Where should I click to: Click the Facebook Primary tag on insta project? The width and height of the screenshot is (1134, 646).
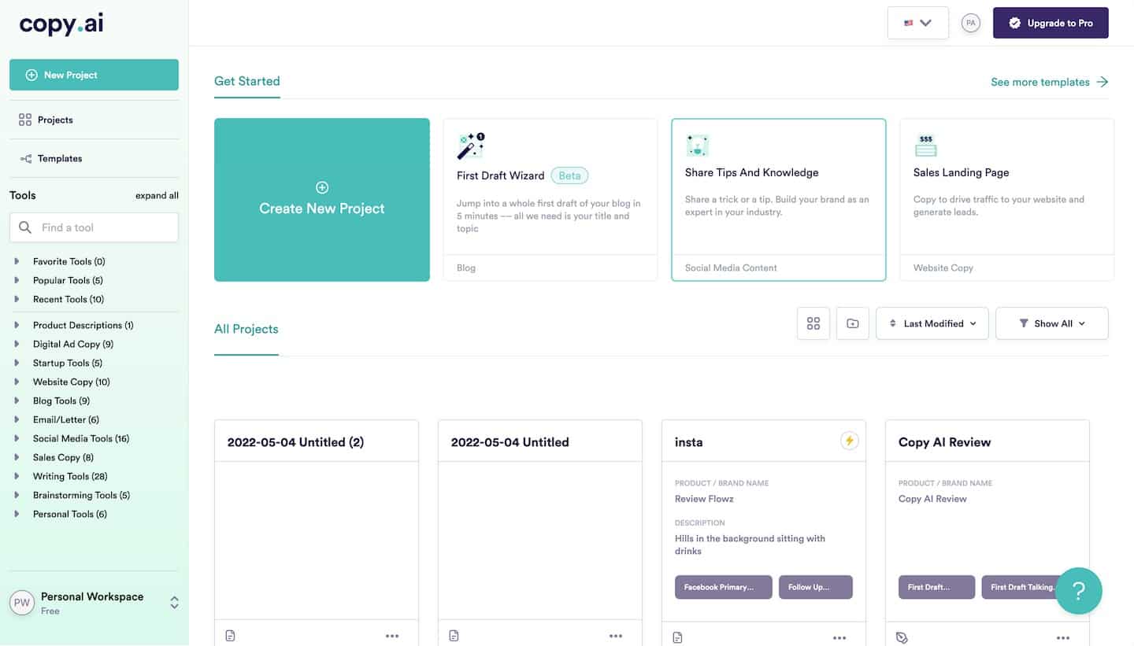[723, 586]
